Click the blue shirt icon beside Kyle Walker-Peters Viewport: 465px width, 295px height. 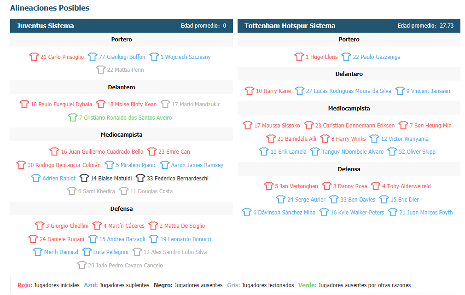pyautogui.click(x=324, y=212)
